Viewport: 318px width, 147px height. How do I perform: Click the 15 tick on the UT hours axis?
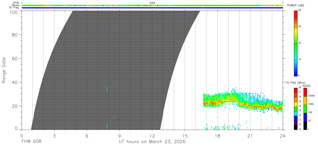(x=185, y=136)
